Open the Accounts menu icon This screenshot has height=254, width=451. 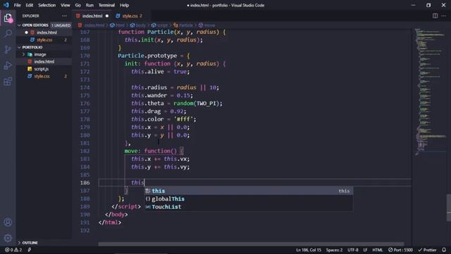(8, 222)
